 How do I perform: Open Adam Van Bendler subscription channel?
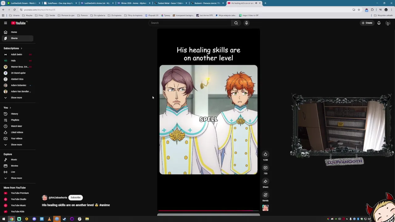click(17, 92)
